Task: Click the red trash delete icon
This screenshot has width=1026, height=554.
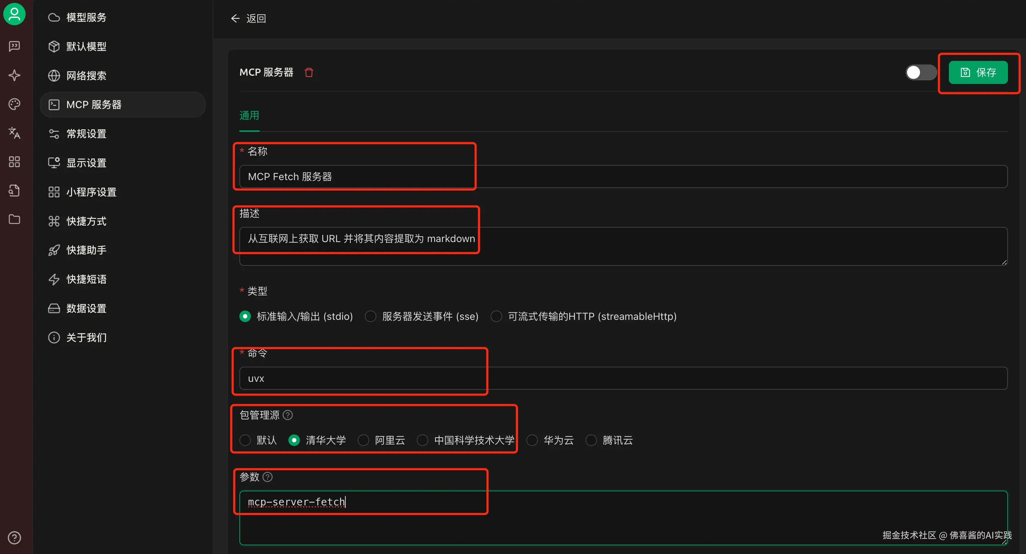Action: point(309,72)
